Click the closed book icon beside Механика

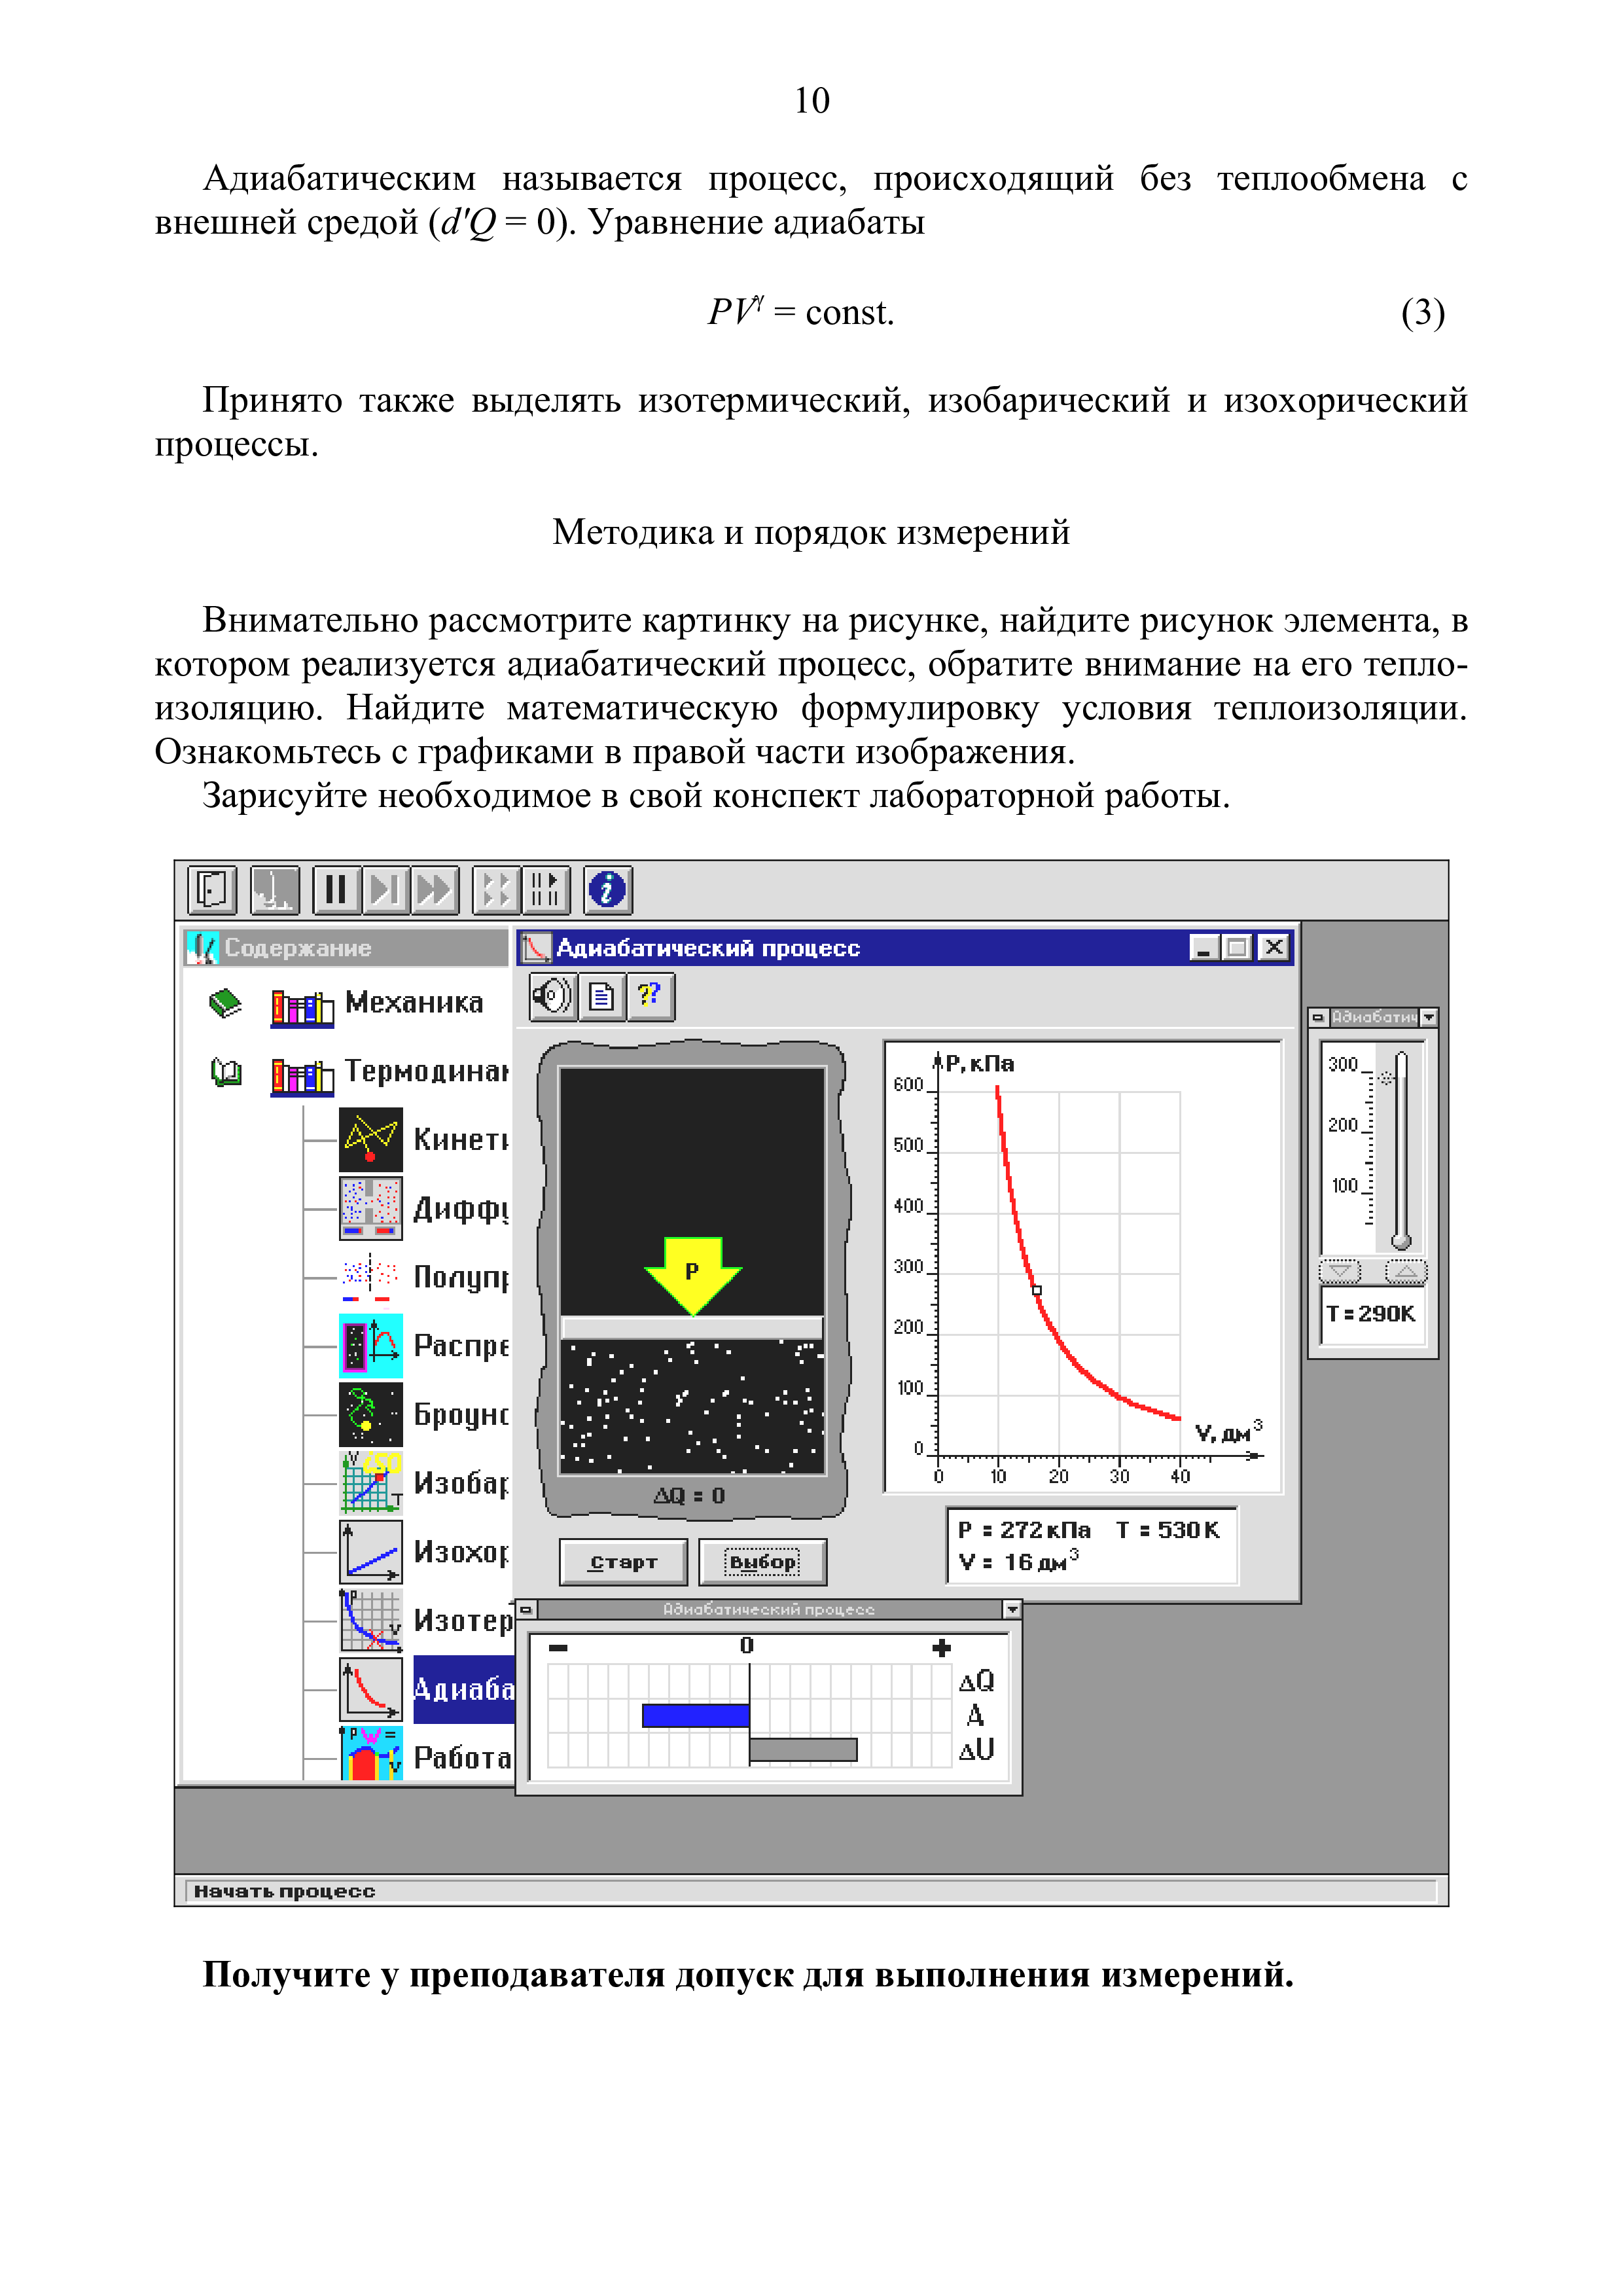tap(226, 1003)
